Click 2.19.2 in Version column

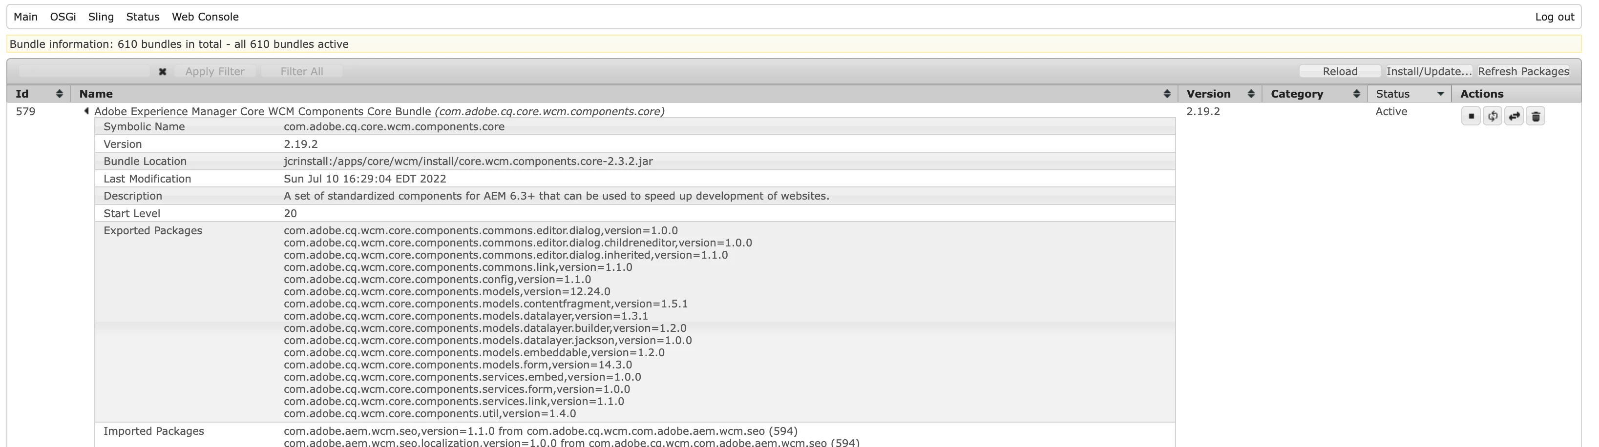click(1203, 112)
